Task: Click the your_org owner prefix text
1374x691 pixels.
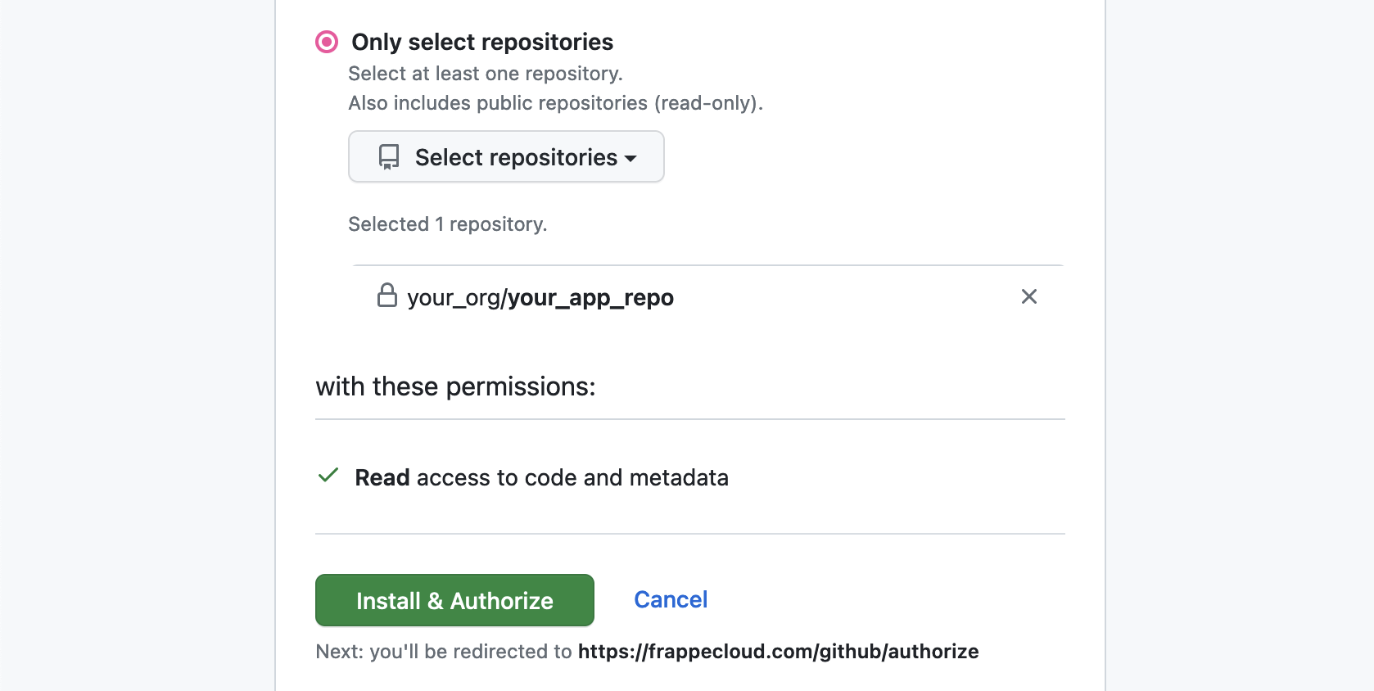Action: 453,297
